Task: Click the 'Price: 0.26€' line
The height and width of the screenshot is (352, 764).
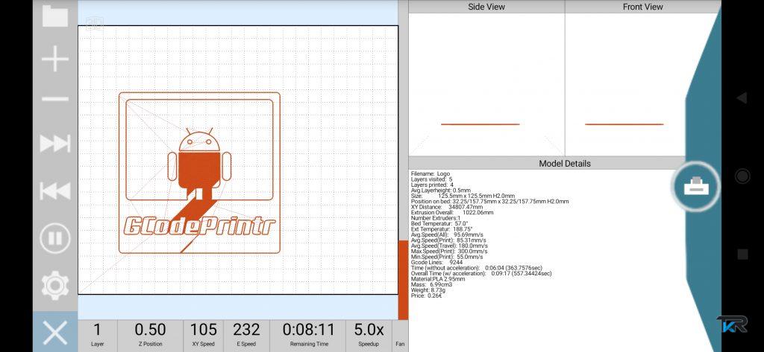Action: click(426, 295)
